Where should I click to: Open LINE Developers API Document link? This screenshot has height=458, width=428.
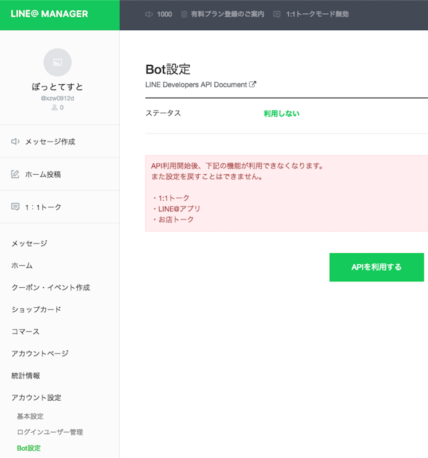[196, 85]
